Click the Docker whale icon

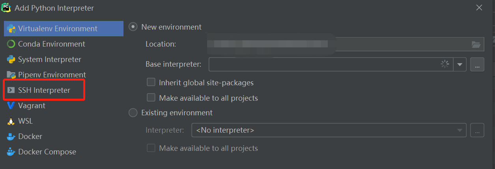[x=11, y=137]
